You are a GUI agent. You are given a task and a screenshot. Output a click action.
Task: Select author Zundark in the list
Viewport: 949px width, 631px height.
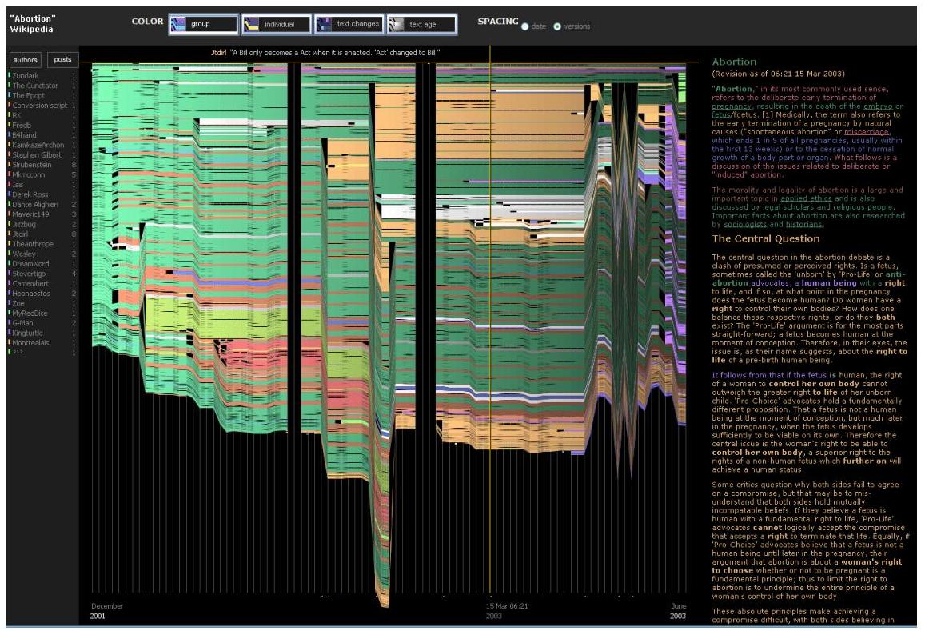pyautogui.click(x=29, y=75)
